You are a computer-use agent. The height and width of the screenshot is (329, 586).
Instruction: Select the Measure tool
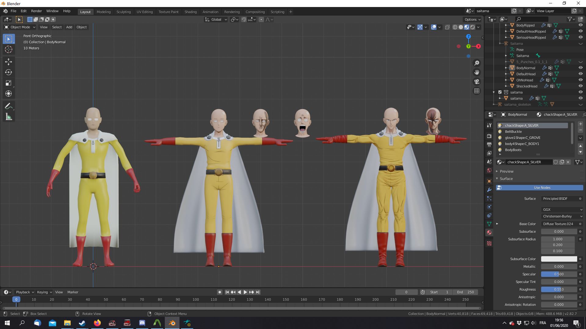point(9,117)
